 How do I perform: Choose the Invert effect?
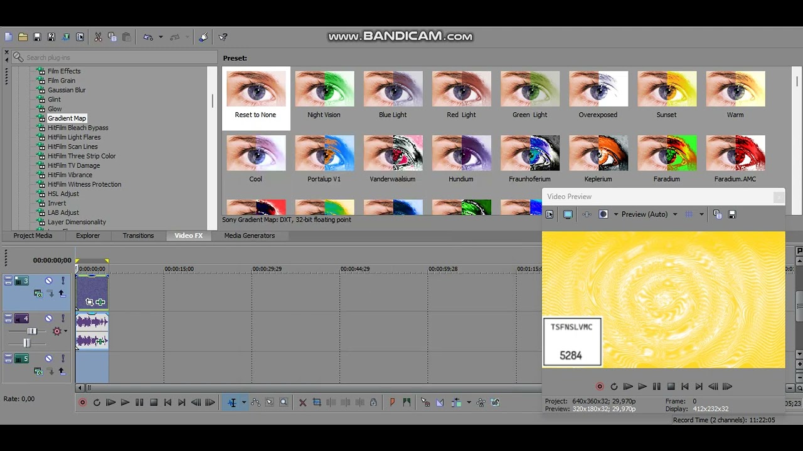[x=56, y=203]
